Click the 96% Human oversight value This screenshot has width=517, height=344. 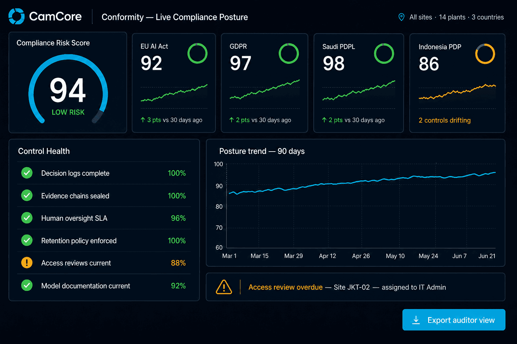pos(178,218)
